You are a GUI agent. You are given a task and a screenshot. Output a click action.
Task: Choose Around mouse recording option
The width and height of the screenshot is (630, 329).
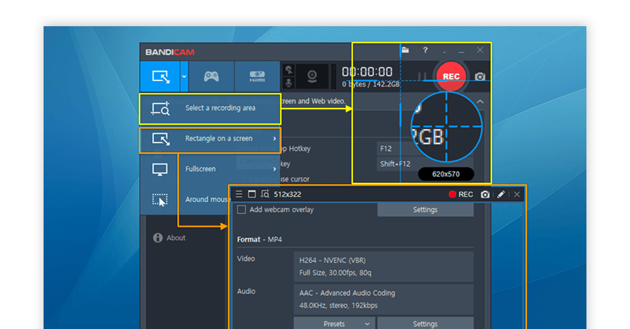click(185, 200)
